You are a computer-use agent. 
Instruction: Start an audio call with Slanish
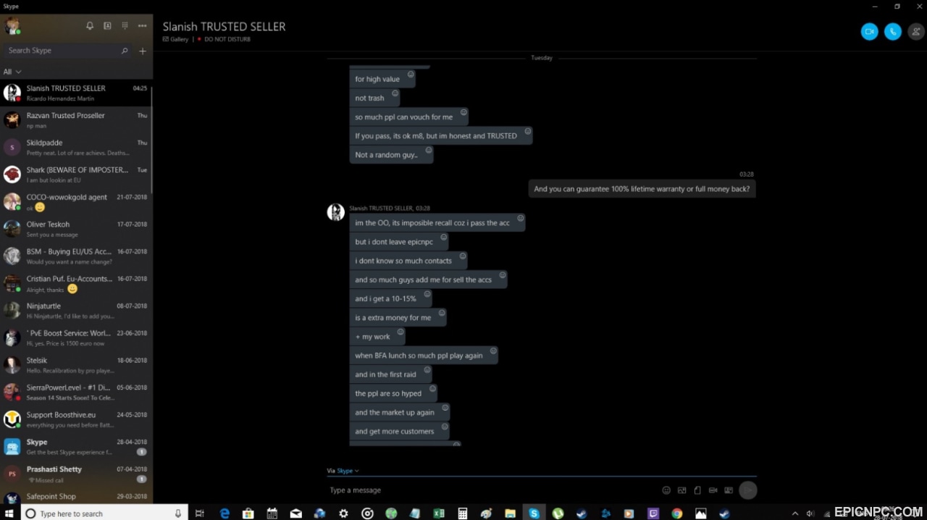(x=893, y=31)
